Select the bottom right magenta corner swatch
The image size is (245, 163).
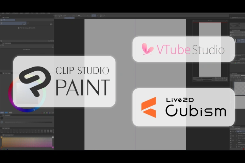coord(53,147)
